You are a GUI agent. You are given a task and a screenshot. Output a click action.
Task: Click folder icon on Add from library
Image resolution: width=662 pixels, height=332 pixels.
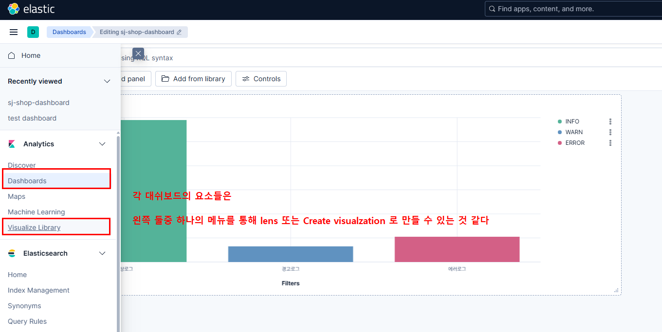tap(165, 79)
